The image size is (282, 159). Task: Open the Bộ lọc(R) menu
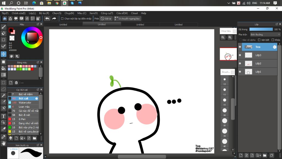44,13
